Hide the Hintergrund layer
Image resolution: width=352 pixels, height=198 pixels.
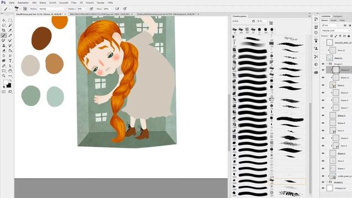click(x=323, y=188)
